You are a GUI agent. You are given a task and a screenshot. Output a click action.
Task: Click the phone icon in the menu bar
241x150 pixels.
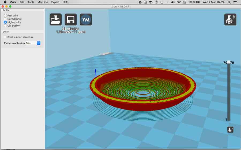161,2
